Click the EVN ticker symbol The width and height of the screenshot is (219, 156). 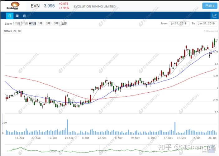pyautogui.click(x=35, y=6)
